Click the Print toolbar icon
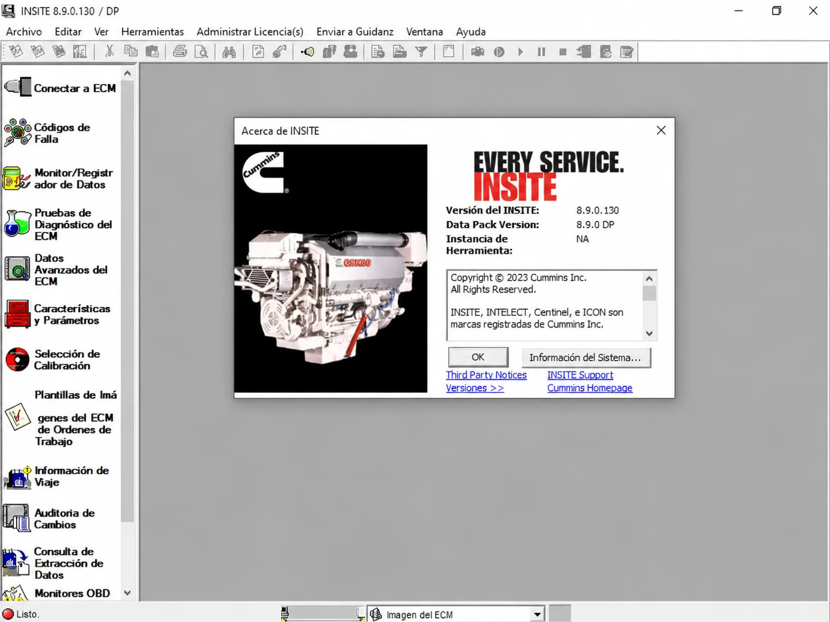 [x=180, y=52]
